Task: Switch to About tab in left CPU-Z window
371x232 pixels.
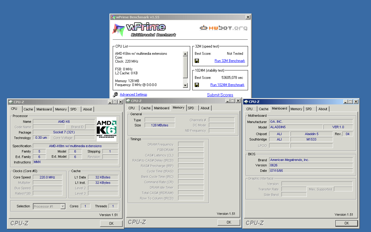Action: (x=87, y=109)
